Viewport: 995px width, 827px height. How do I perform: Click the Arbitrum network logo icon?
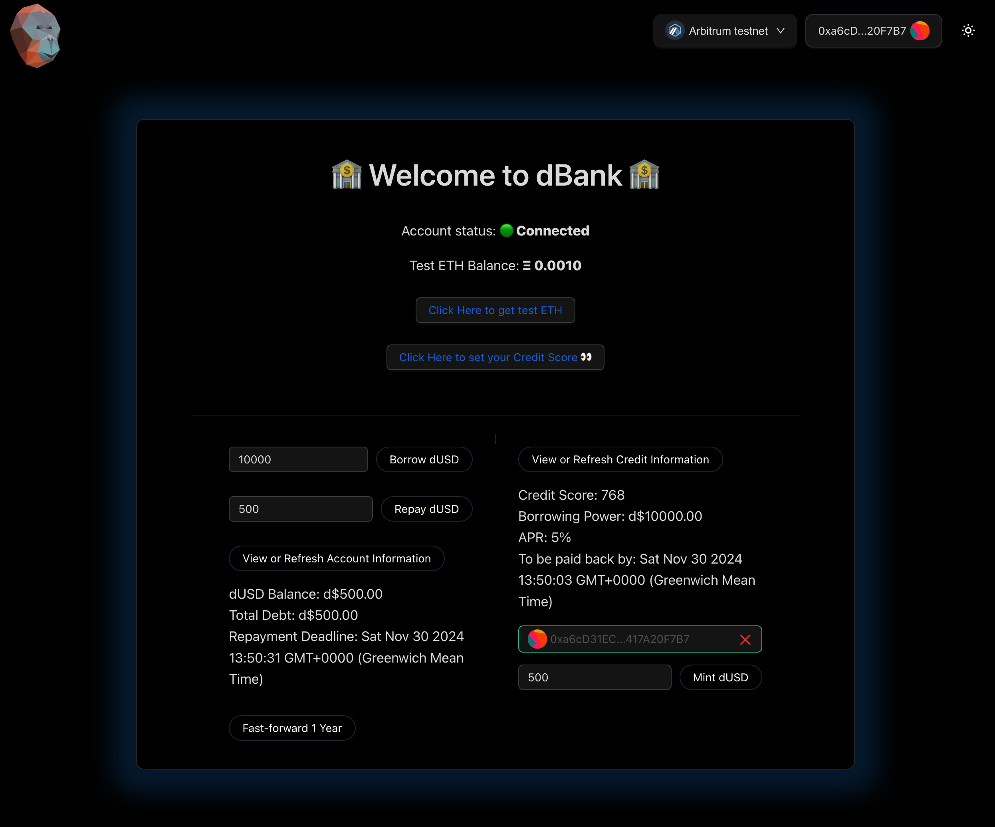coord(675,31)
